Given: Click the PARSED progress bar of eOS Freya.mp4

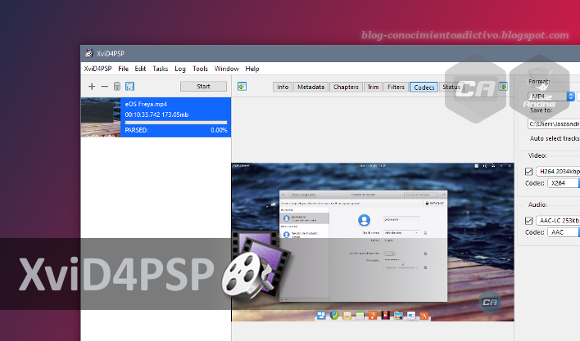Looking at the screenshot, I should point(176,123).
